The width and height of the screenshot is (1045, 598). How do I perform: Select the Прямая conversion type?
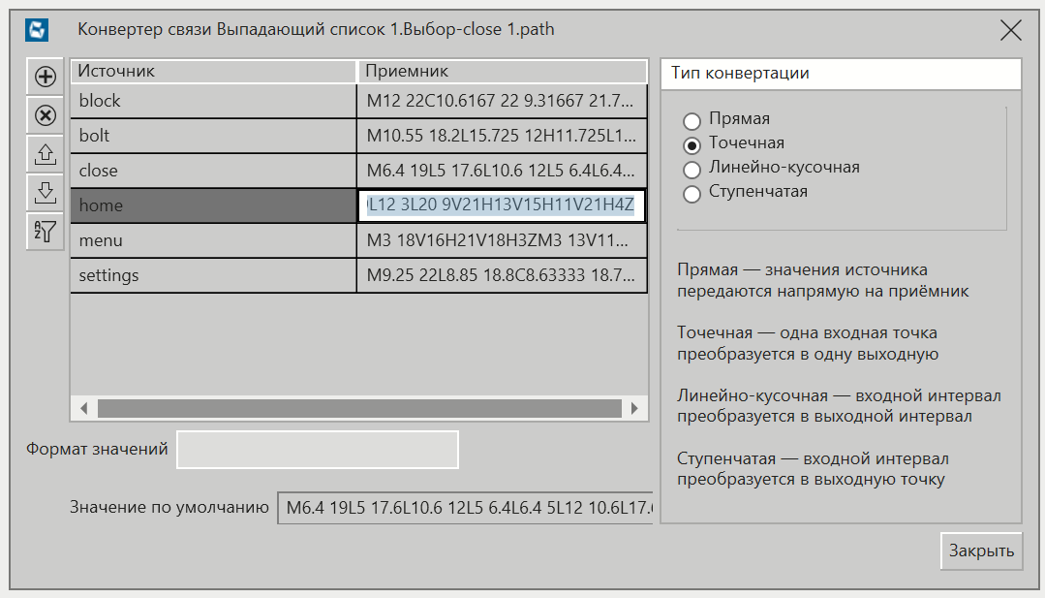pos(692,121)
